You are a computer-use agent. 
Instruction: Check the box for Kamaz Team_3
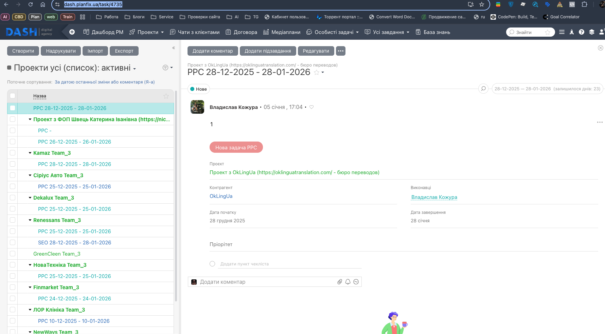pyautogui.click(x=13, y=153)
